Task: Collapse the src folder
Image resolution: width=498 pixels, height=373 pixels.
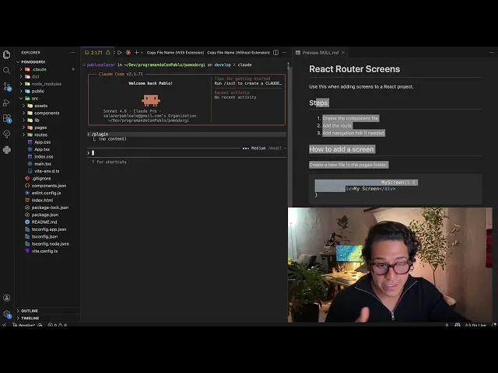Action: point(47,99)
